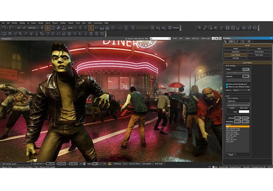The width and height of the screenshot is (273, 191).
Task: Click the headphones-shaped icon in second toolbar row
Action: tap(59, 34)
